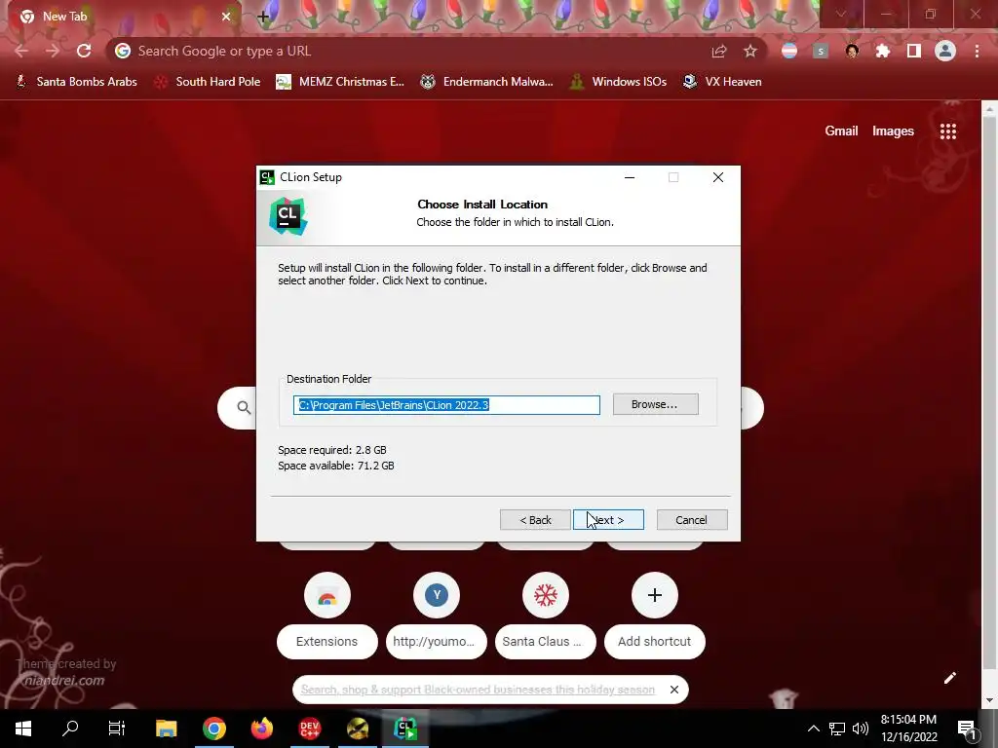Show hidden system tray icons

pyautogui.click(x=814, y=729)
